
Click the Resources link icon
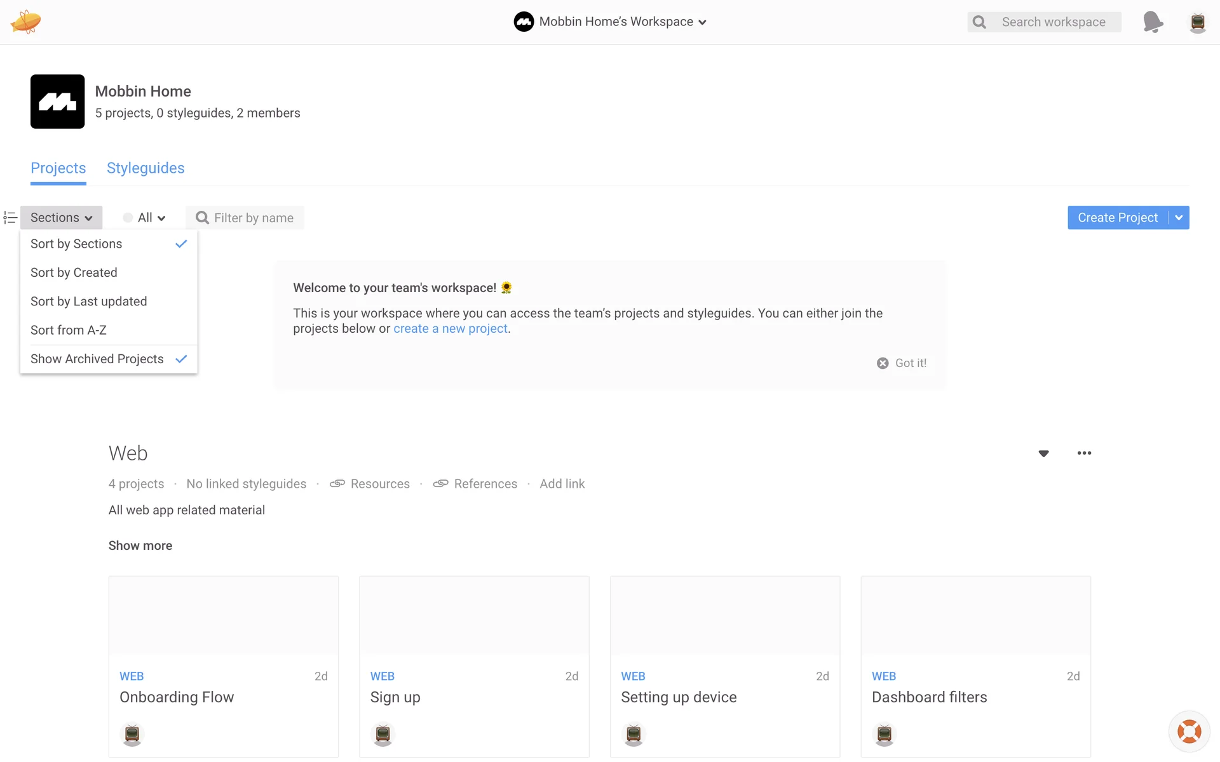coord(337,484)
